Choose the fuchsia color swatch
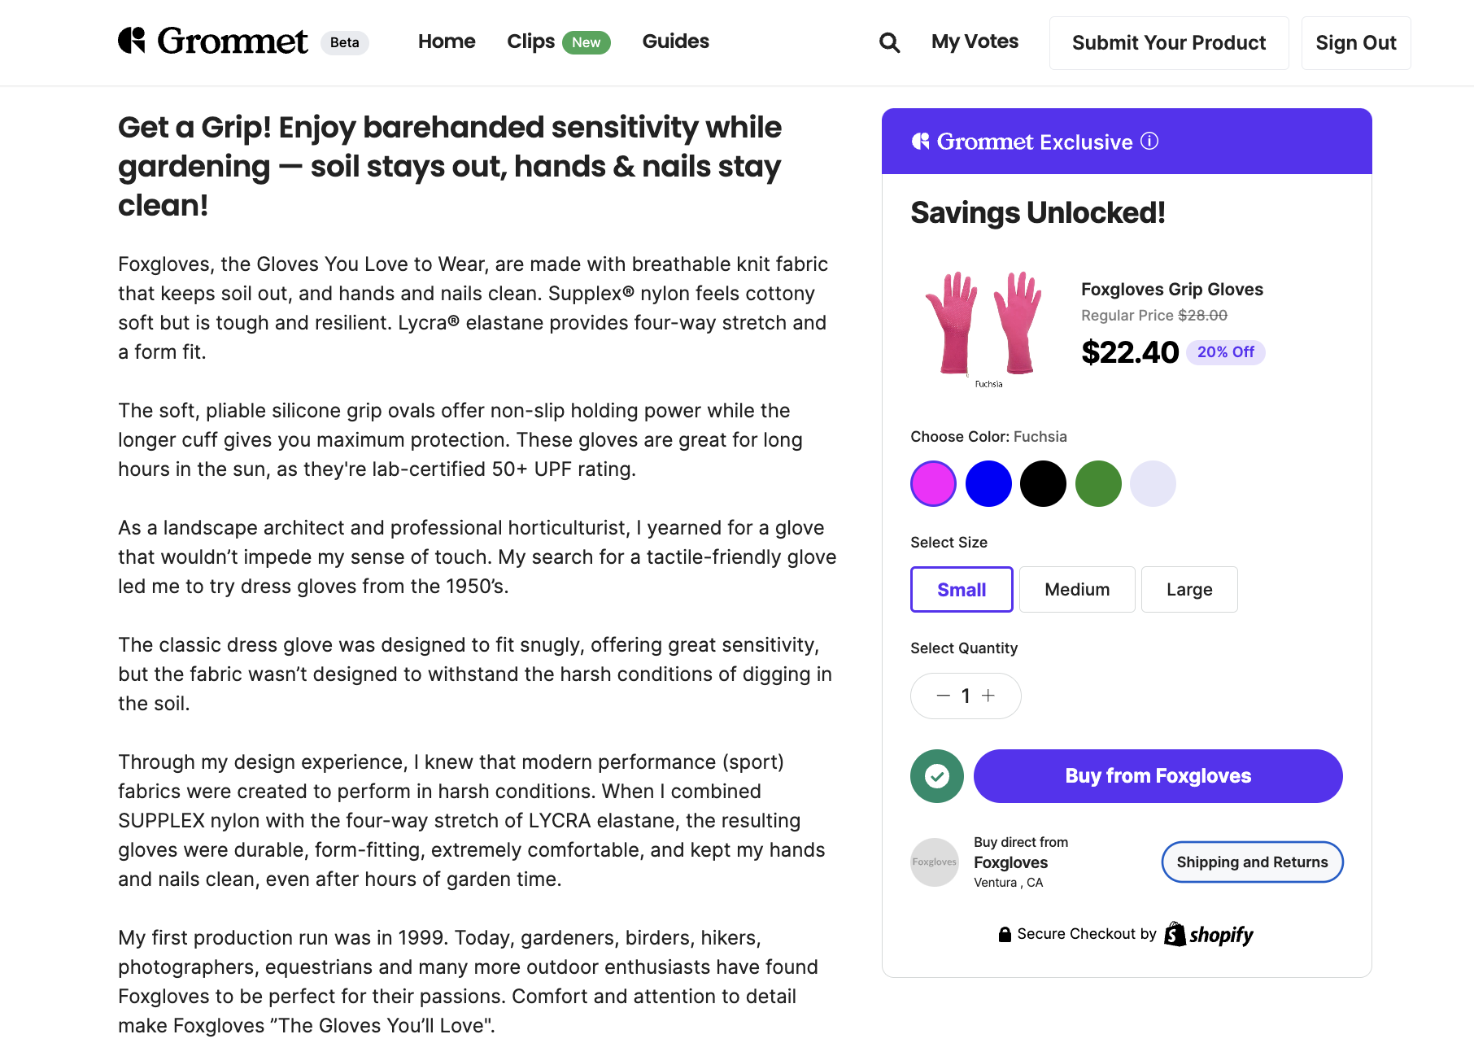Image resolution: width=1474 pixels, height=1043 pixels. coord(933,483)
